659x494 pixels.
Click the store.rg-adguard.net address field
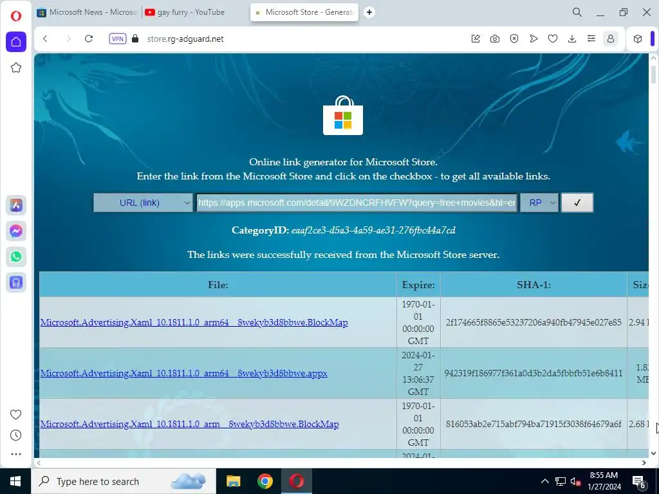click(x=185, y=39)
